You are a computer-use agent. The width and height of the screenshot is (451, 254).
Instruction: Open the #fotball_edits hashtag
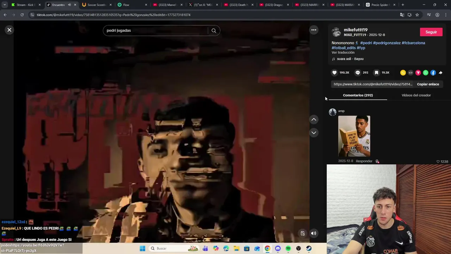[x=344, y=48]
